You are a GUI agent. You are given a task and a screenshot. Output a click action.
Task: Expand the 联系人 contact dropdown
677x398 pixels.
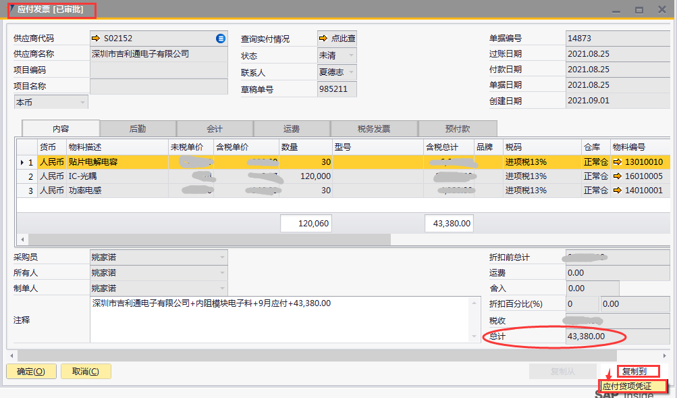(x=351, y=72)
